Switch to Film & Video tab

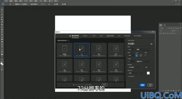tap(137, 36)
